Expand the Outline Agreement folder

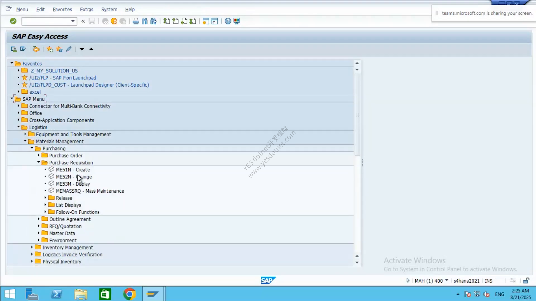click(x=39, y=219)
